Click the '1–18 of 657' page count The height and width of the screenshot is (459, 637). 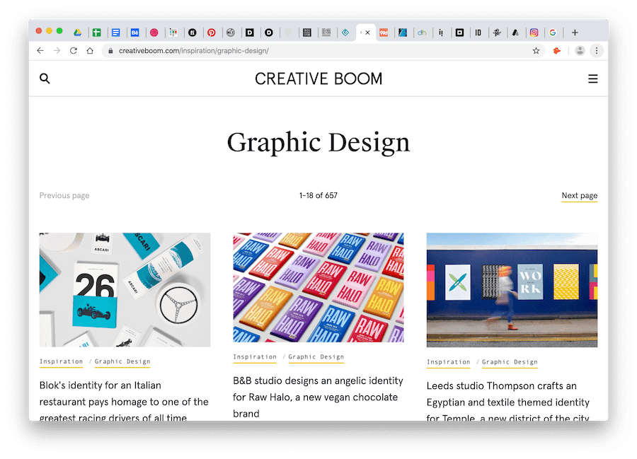point(318,196)
